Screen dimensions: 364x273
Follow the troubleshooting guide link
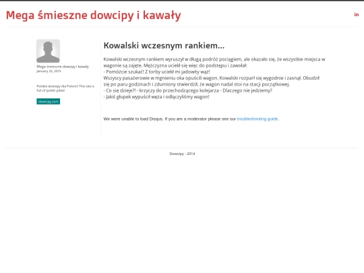[x=257, y=119]
